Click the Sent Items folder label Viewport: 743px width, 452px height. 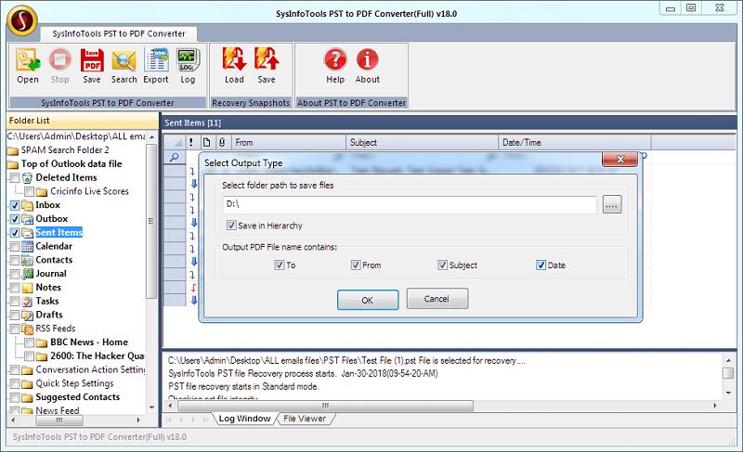[x=59, y=233]
